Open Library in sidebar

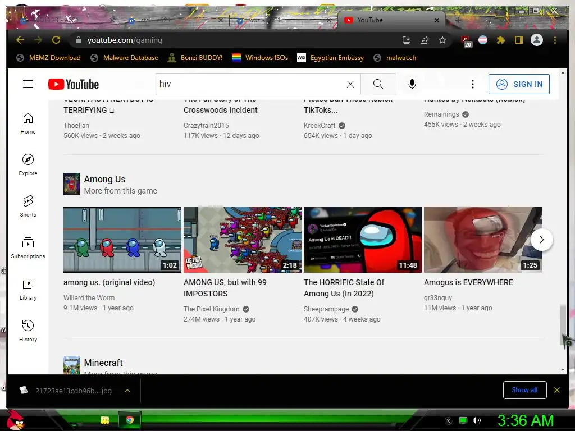click(28, 290)
